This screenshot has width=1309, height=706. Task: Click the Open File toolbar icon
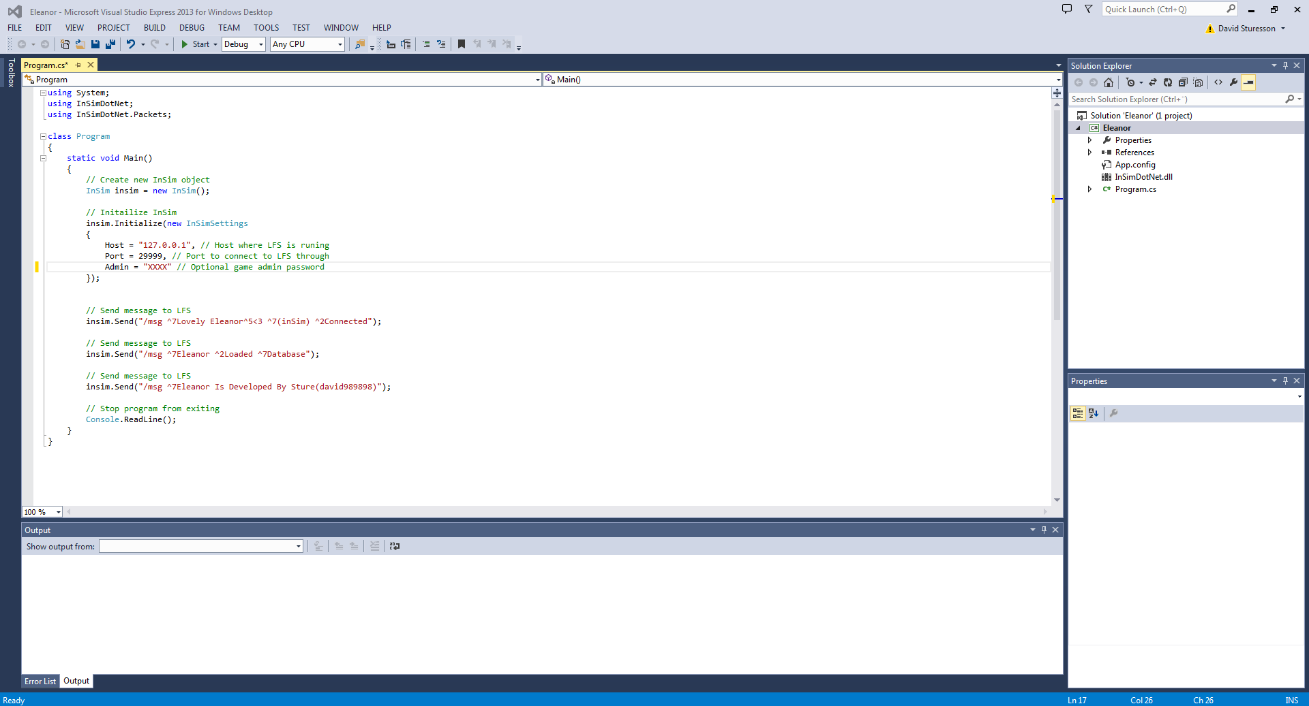click(x=80, y=44)
